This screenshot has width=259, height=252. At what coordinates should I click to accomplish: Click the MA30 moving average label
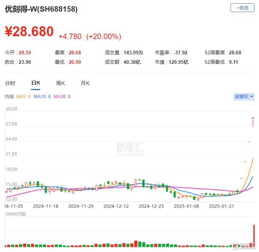62,97
